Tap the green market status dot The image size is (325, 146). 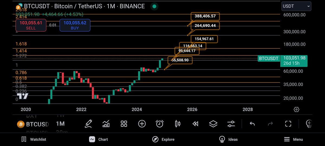tap(154, 6)
